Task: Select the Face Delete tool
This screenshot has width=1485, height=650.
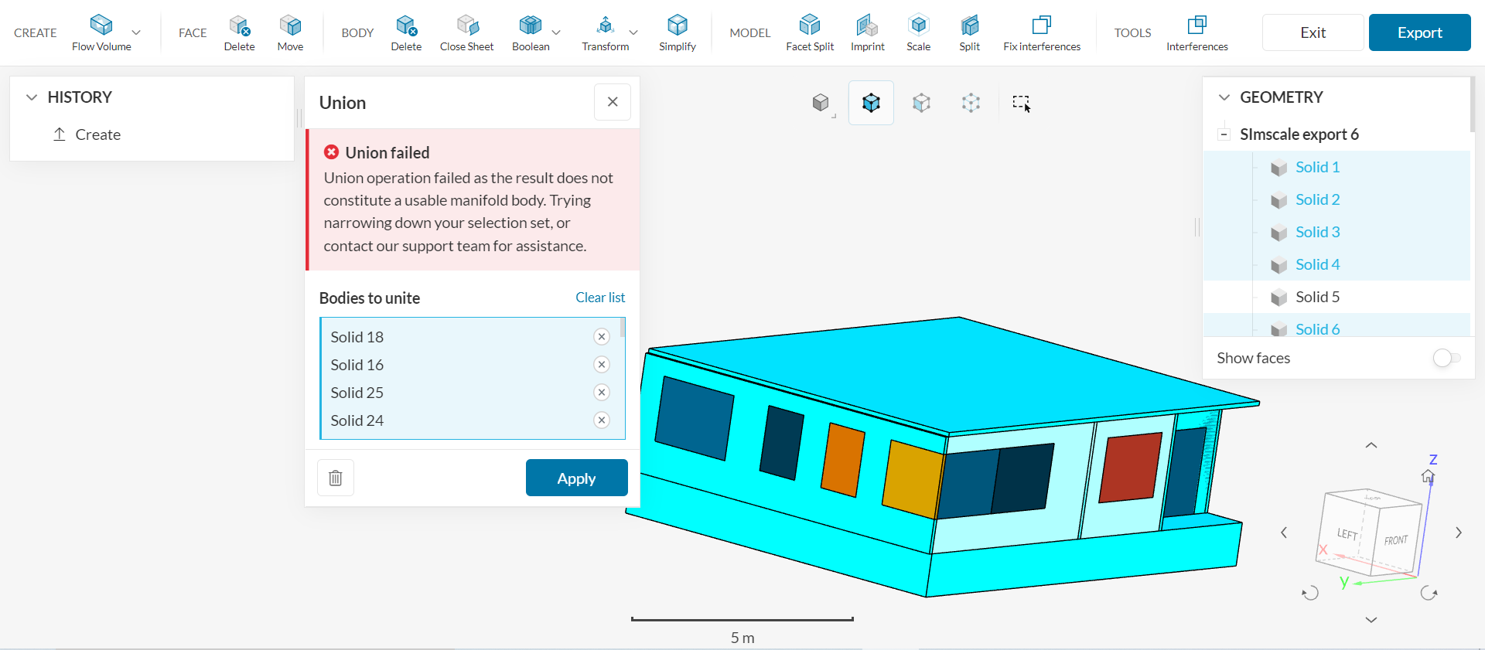Action: click(x=239, y=32)
